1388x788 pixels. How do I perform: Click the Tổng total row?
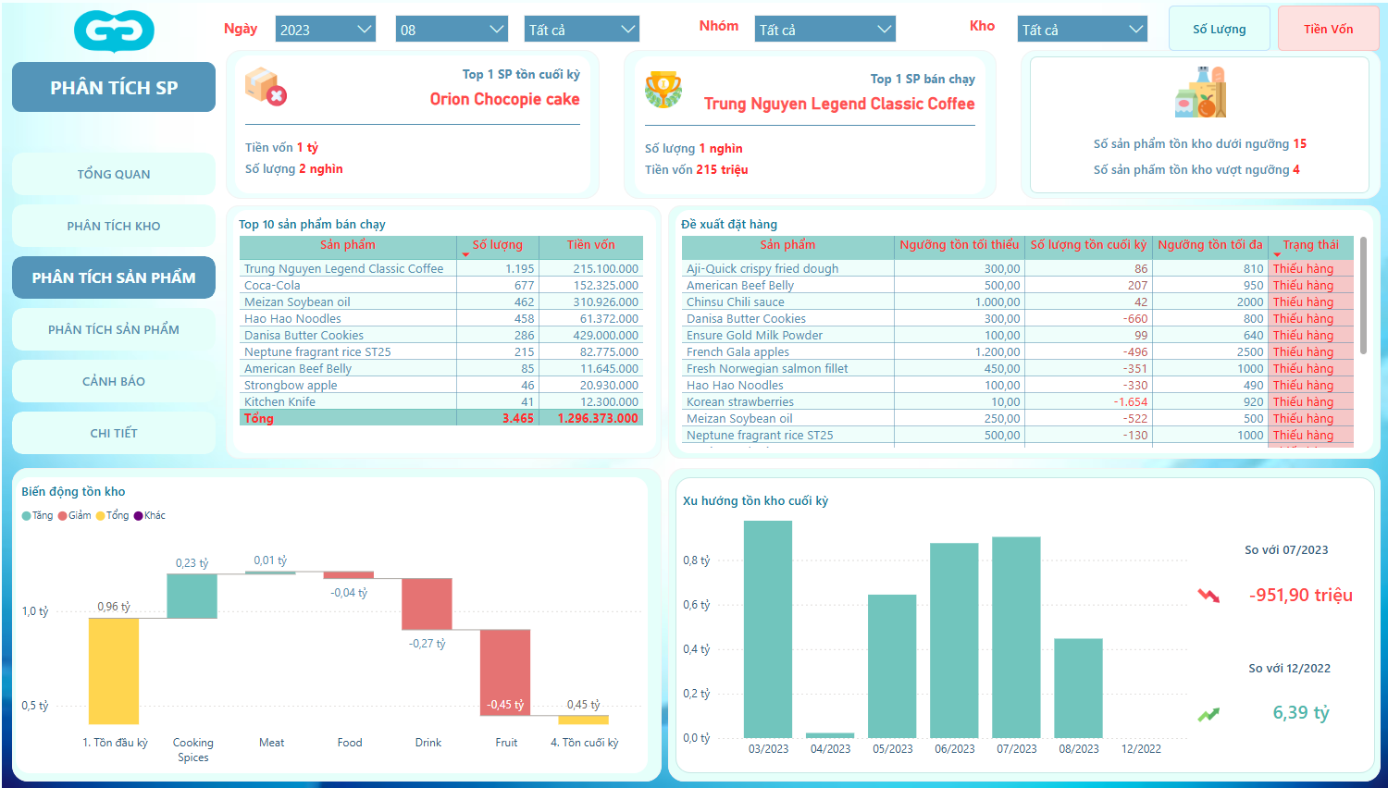tap(441, 419)
